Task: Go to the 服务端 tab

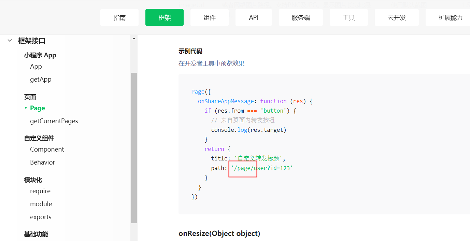Action: coord(301,17)
